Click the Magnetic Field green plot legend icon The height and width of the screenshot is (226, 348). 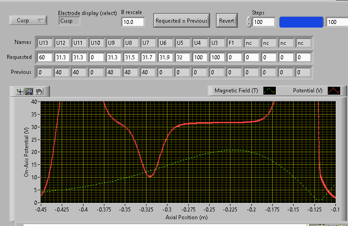coord(270,91)
